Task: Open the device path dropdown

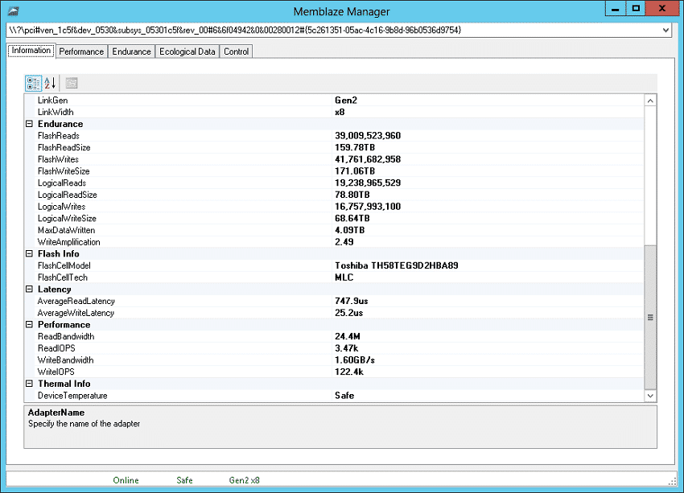Action: coord(665,30)
